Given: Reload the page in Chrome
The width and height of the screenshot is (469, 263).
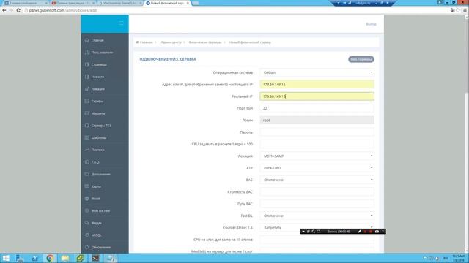Looking at the screenshot, I should tap(18, 10).
